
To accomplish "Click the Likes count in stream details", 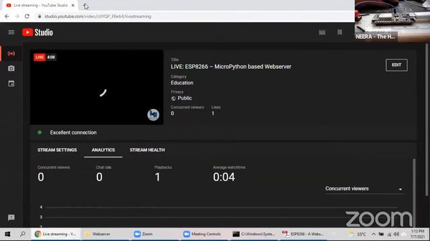I will (213, 113).
